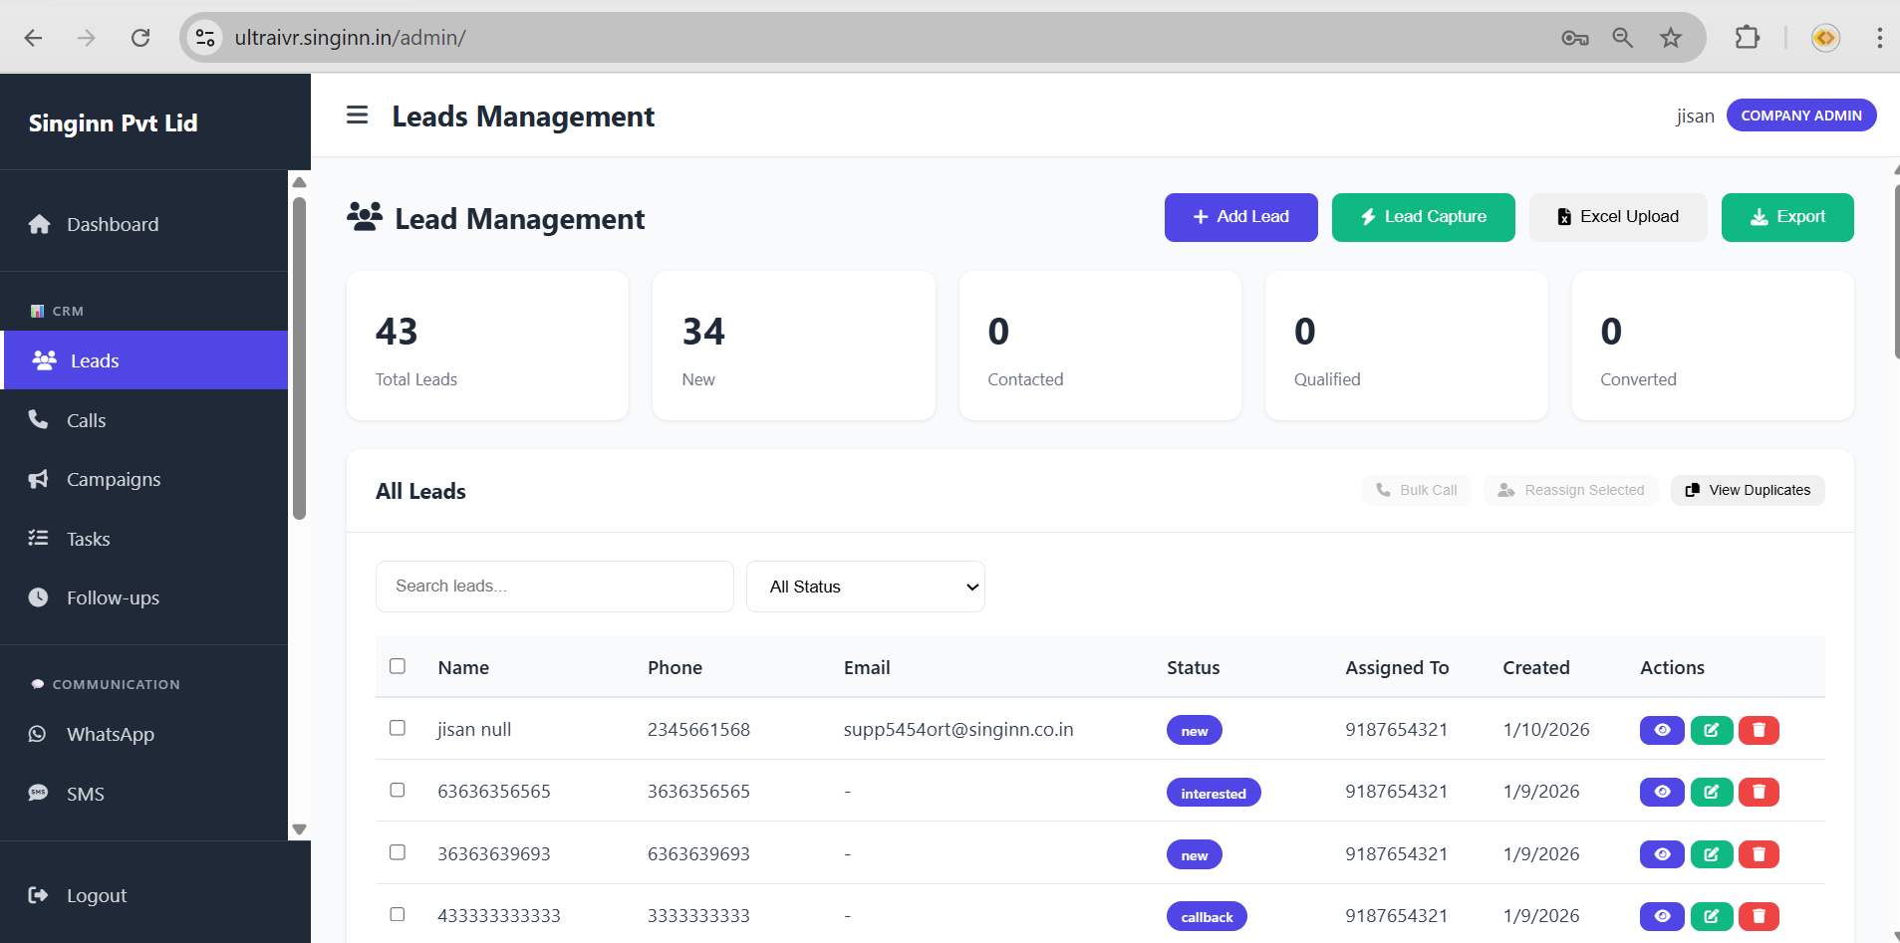Edit the 63636356565 lead entry
Image resolution: width=1900 pixels, height=943 pixels.
(x=1711, y=793)
